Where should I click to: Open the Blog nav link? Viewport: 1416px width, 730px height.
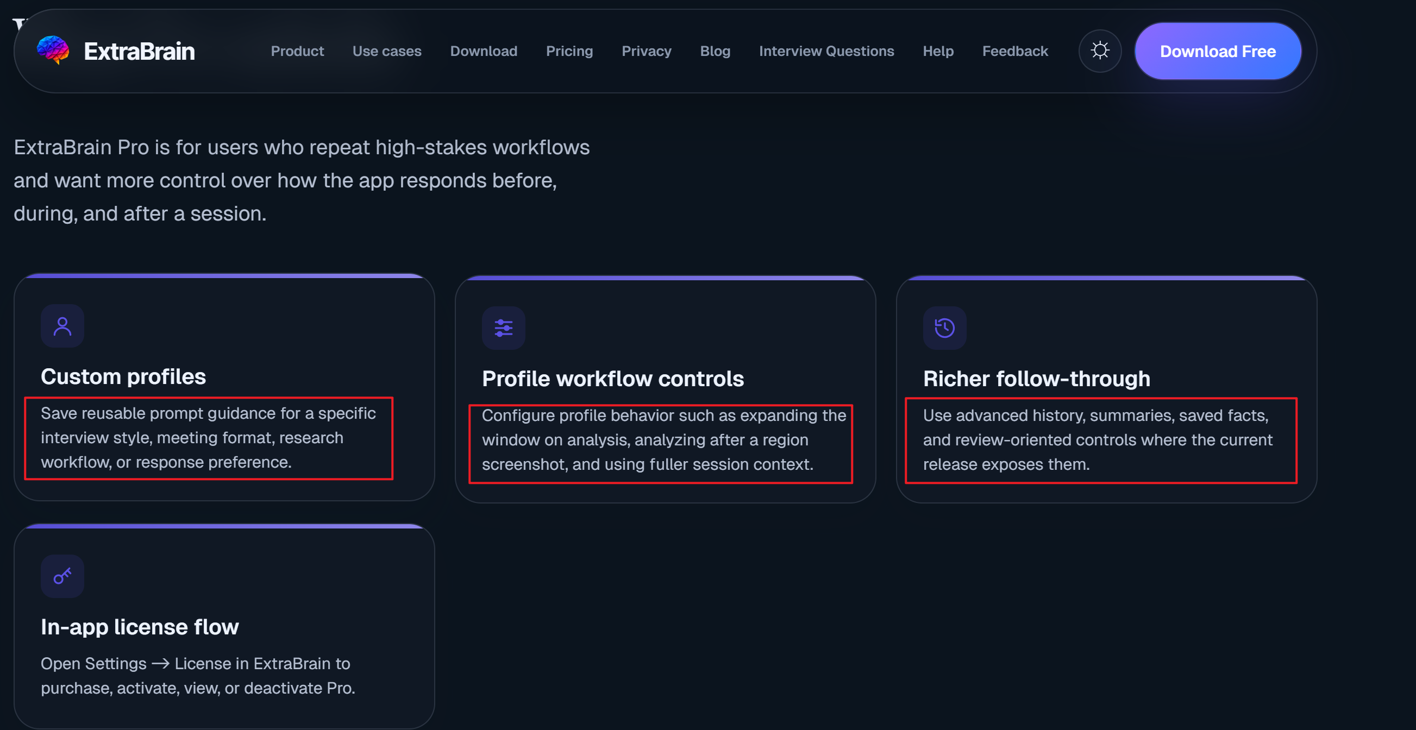click(715, 51)
